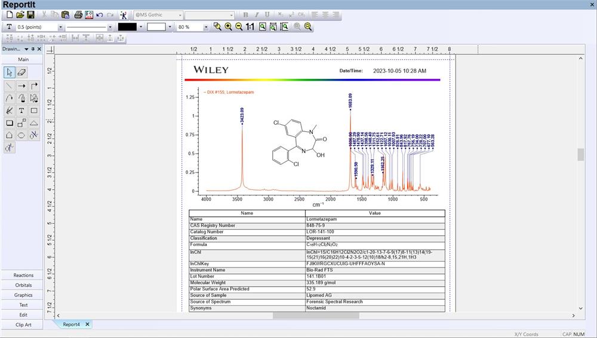597x338 pixels.
Task: Expand the 80 % zoom level dropdown
Action: pos(207,27)
